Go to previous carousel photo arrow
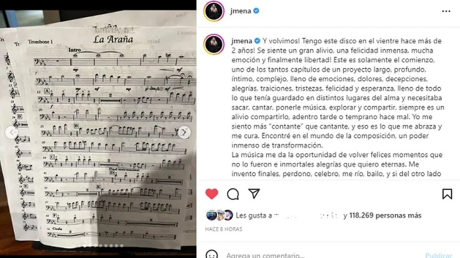Screen dimensions: 460x258 [x=12, y=132]
